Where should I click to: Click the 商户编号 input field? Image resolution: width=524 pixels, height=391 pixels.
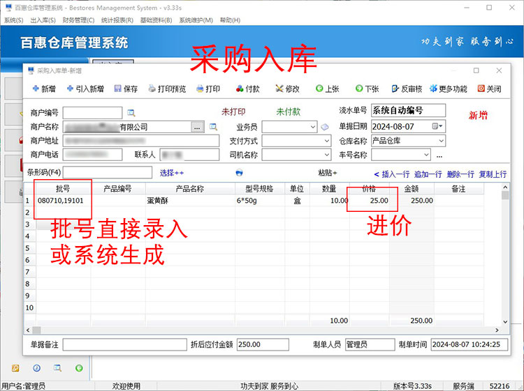pos(92,113)
